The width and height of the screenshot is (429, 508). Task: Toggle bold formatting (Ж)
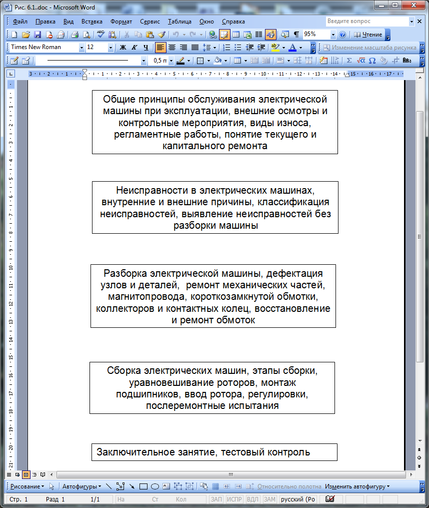[123, 48]
